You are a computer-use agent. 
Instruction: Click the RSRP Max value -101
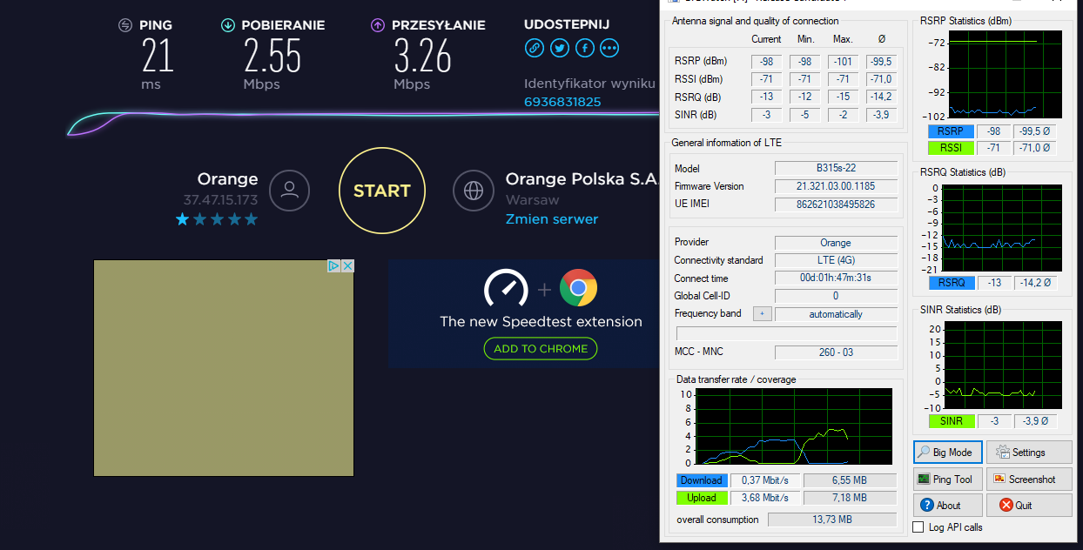click(843, 62)
